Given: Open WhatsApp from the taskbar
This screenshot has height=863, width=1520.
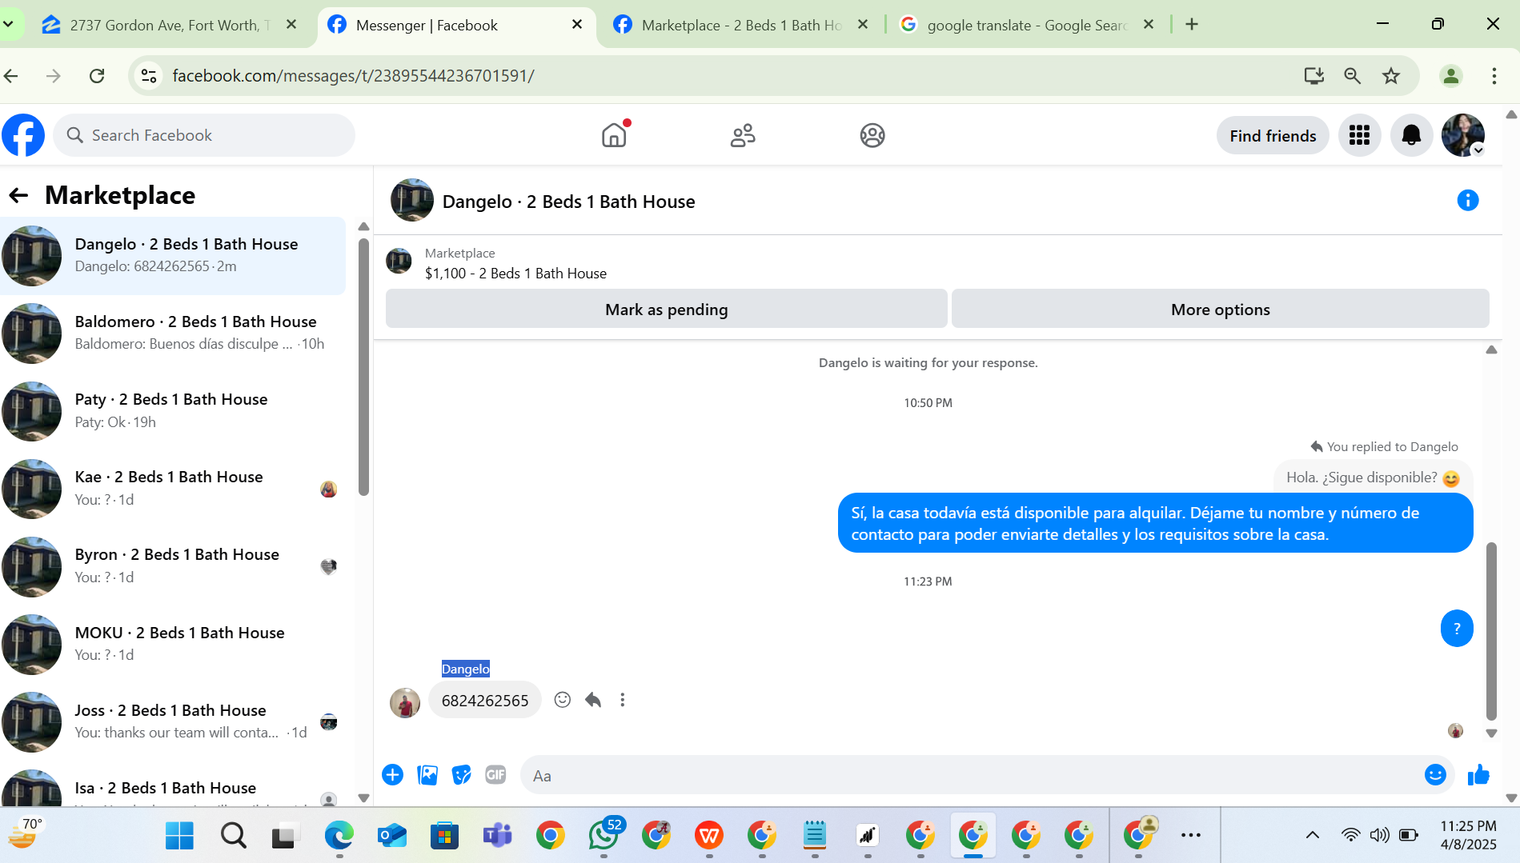Looking at the screenshot, I should [x=604, y=836].
